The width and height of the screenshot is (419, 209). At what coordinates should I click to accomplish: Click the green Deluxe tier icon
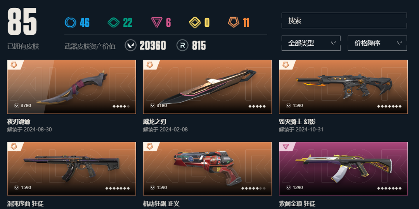pos(114,22)
